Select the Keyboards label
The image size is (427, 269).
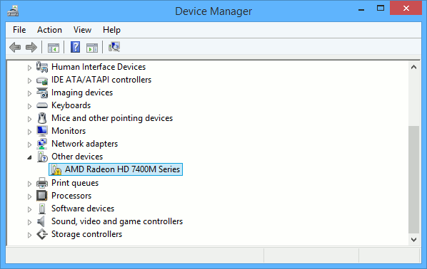point(71,105)
